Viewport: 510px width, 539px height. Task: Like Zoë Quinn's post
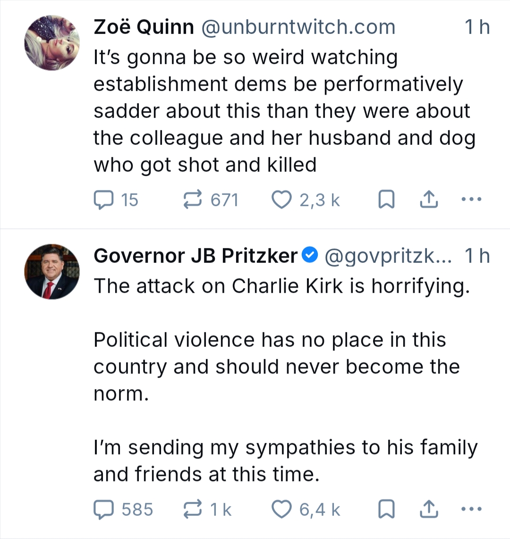(282, 200)
